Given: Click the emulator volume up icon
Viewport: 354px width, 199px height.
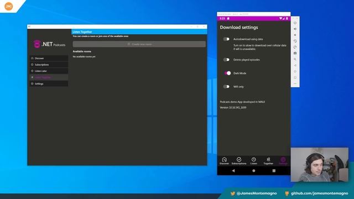Looking at the screenshot, I should pyautogui.click(x=295, y=29).
